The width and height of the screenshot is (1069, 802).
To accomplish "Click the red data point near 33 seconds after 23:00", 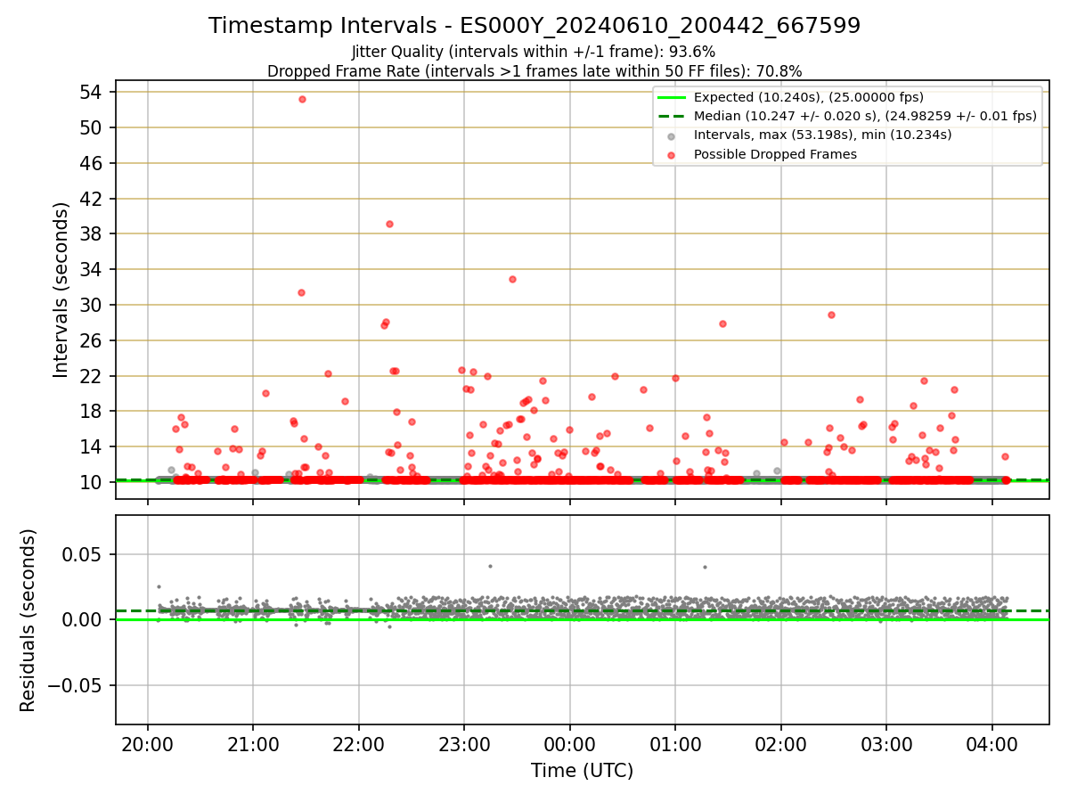I will 512,279.
